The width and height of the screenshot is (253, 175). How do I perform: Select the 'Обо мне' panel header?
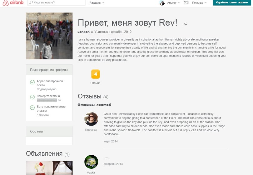[49, 132]
